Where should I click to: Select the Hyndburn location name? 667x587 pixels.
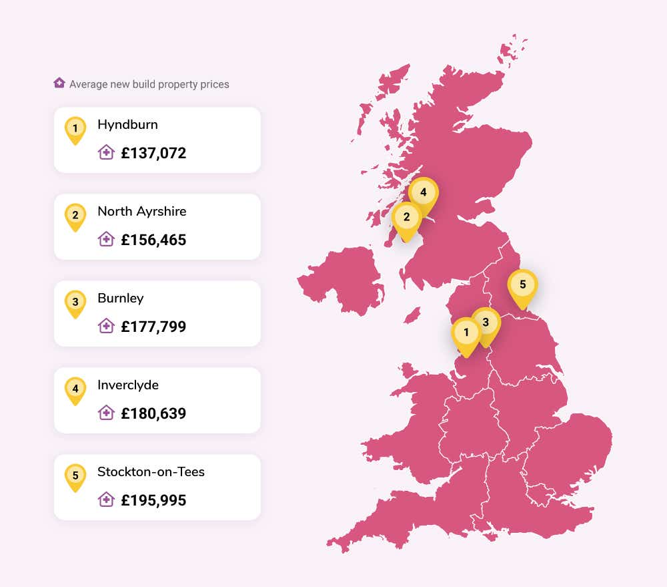click(x=127, y=125)
